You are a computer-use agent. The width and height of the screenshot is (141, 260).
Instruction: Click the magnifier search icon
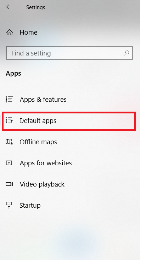[x=126, y=53]
